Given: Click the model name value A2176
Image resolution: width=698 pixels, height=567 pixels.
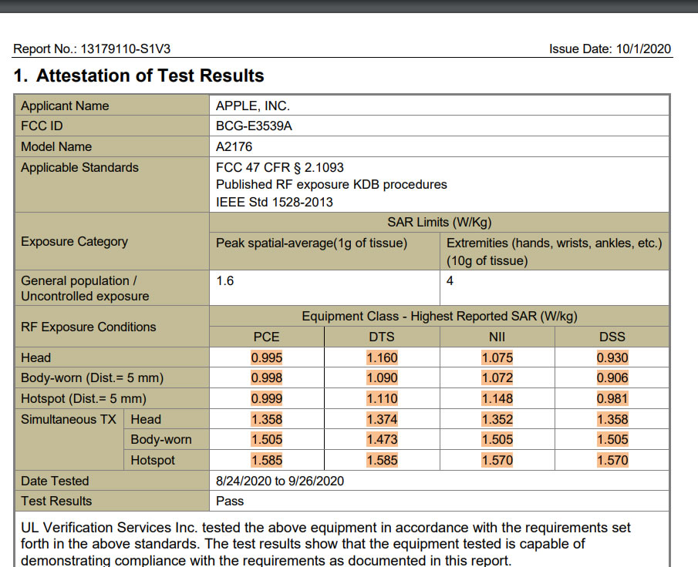Looking at the screenshot, I should coord(234,146).
